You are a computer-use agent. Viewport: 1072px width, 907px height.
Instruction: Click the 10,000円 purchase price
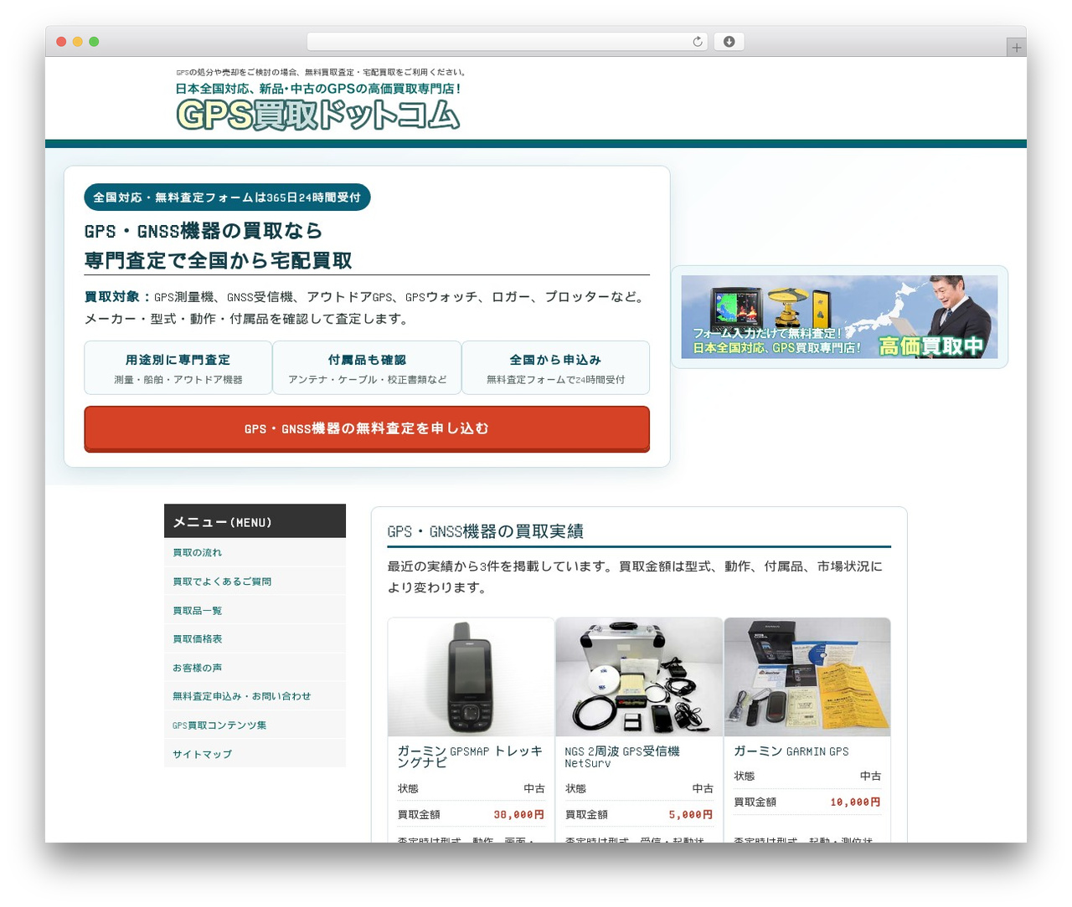[x=856, y=802]
